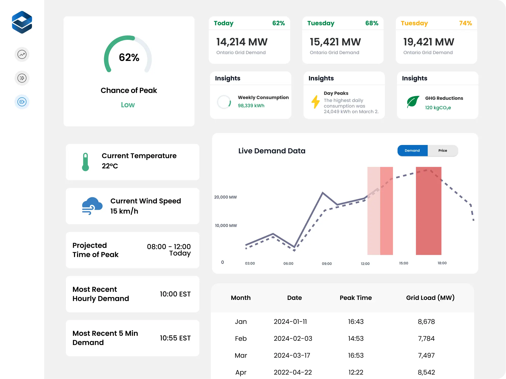Click the medium red peak bar after 12:00
The image size is (506, 379).
[x=387, y=211]
